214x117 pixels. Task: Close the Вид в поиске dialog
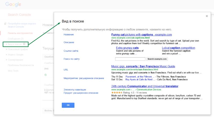[207, 16]
